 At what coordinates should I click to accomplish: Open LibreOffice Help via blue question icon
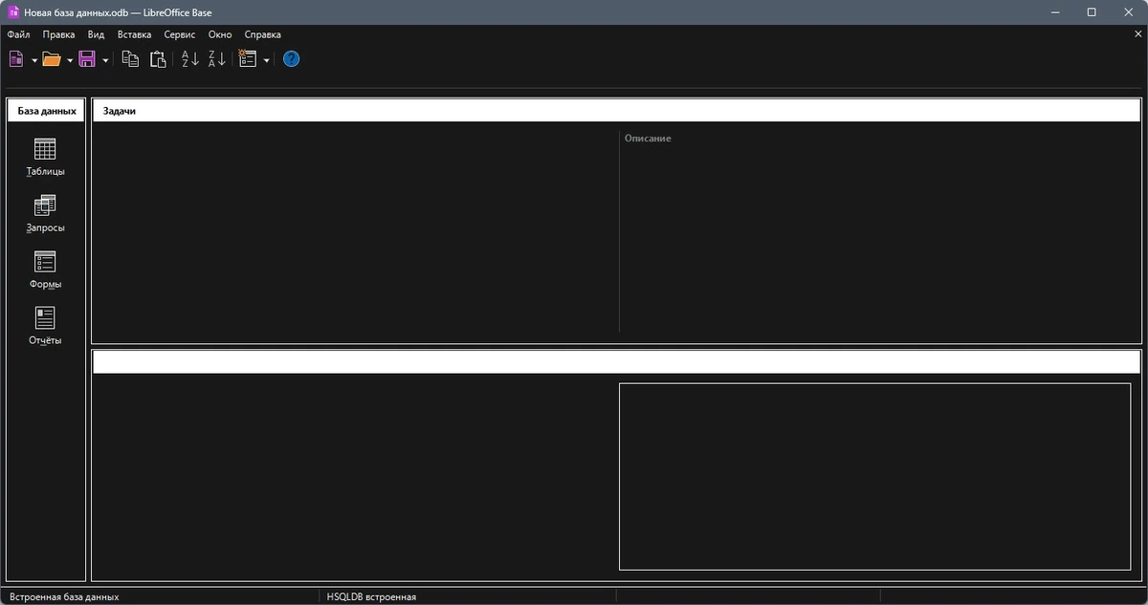click(x=292, y=59)
